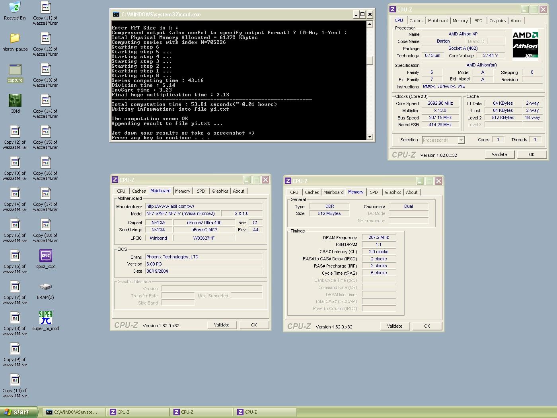Click OK in the Memory window
The image size is (557, 418).
point(427,326)
